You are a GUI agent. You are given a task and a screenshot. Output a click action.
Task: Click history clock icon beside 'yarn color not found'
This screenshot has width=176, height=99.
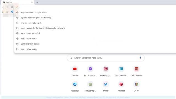(x=17, y=44)
